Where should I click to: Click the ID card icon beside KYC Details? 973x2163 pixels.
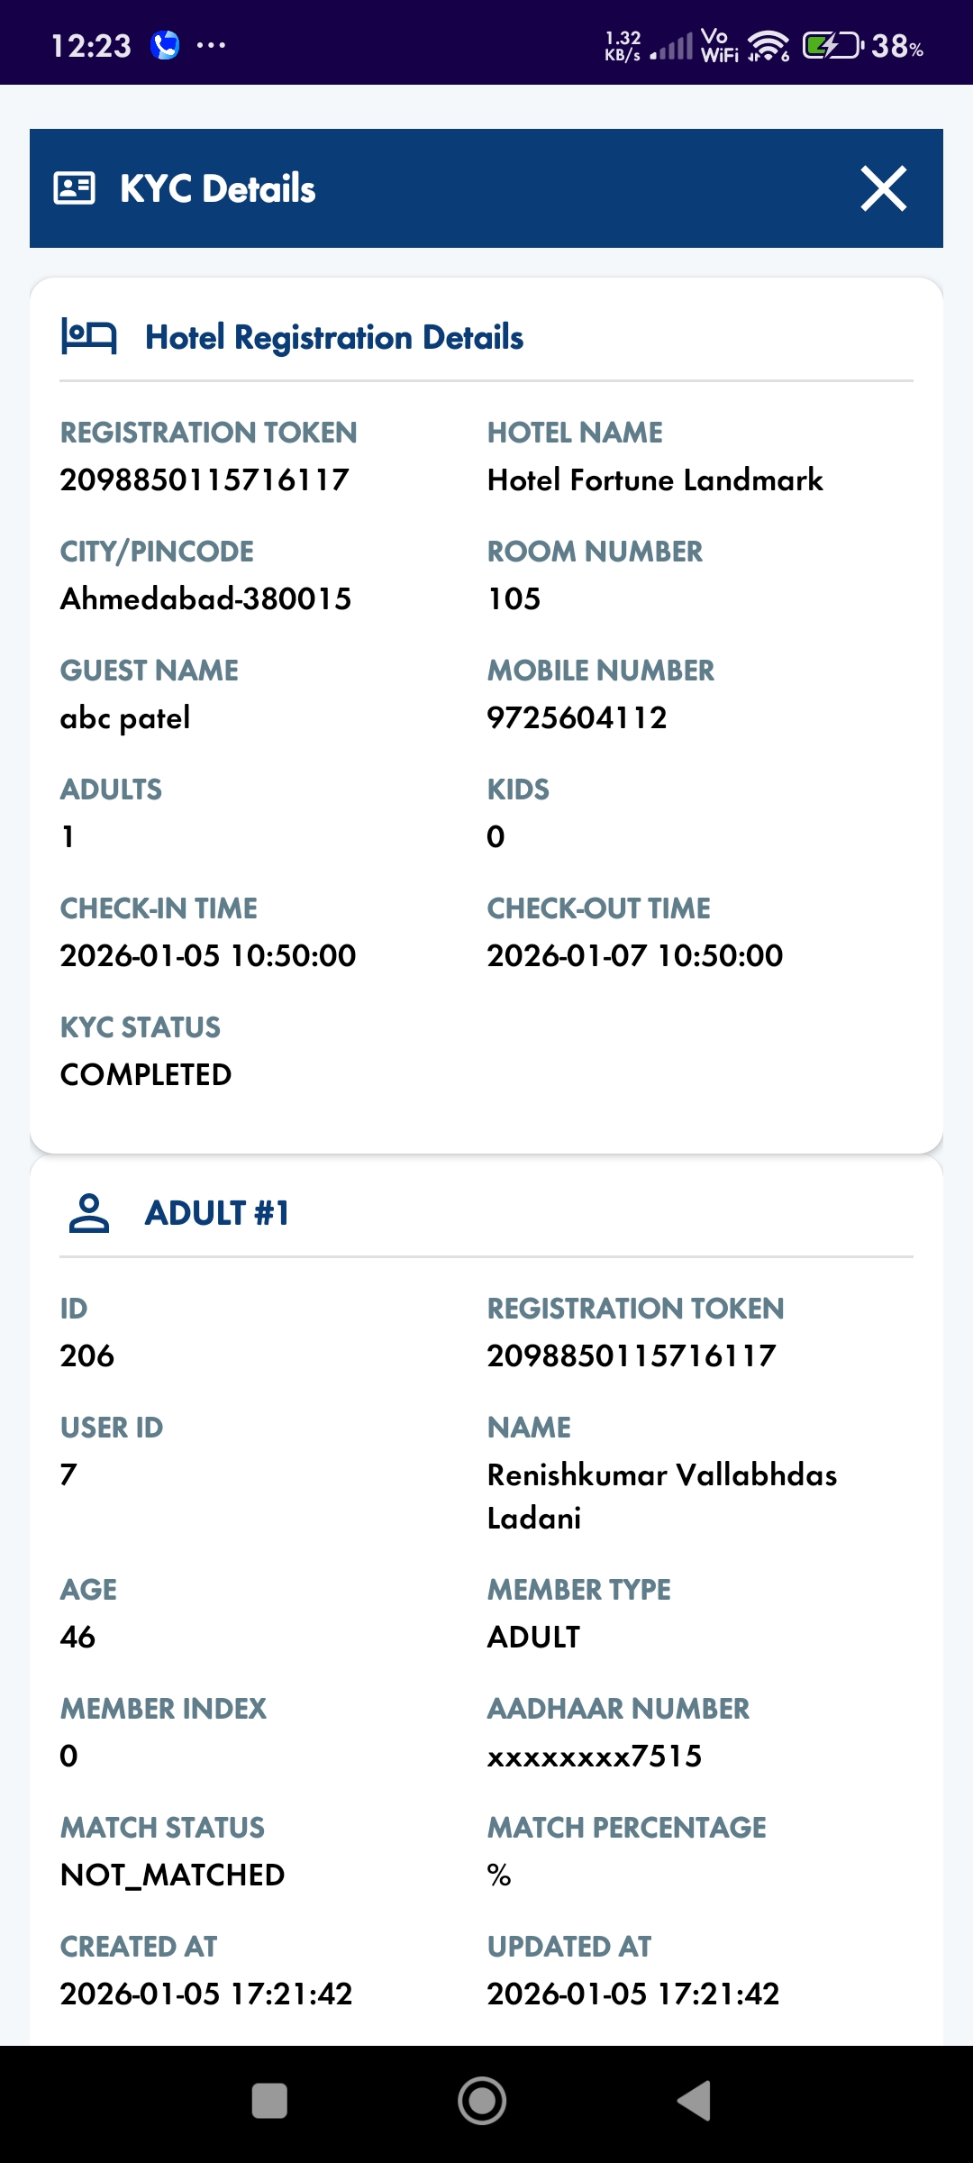coord(76,187)
